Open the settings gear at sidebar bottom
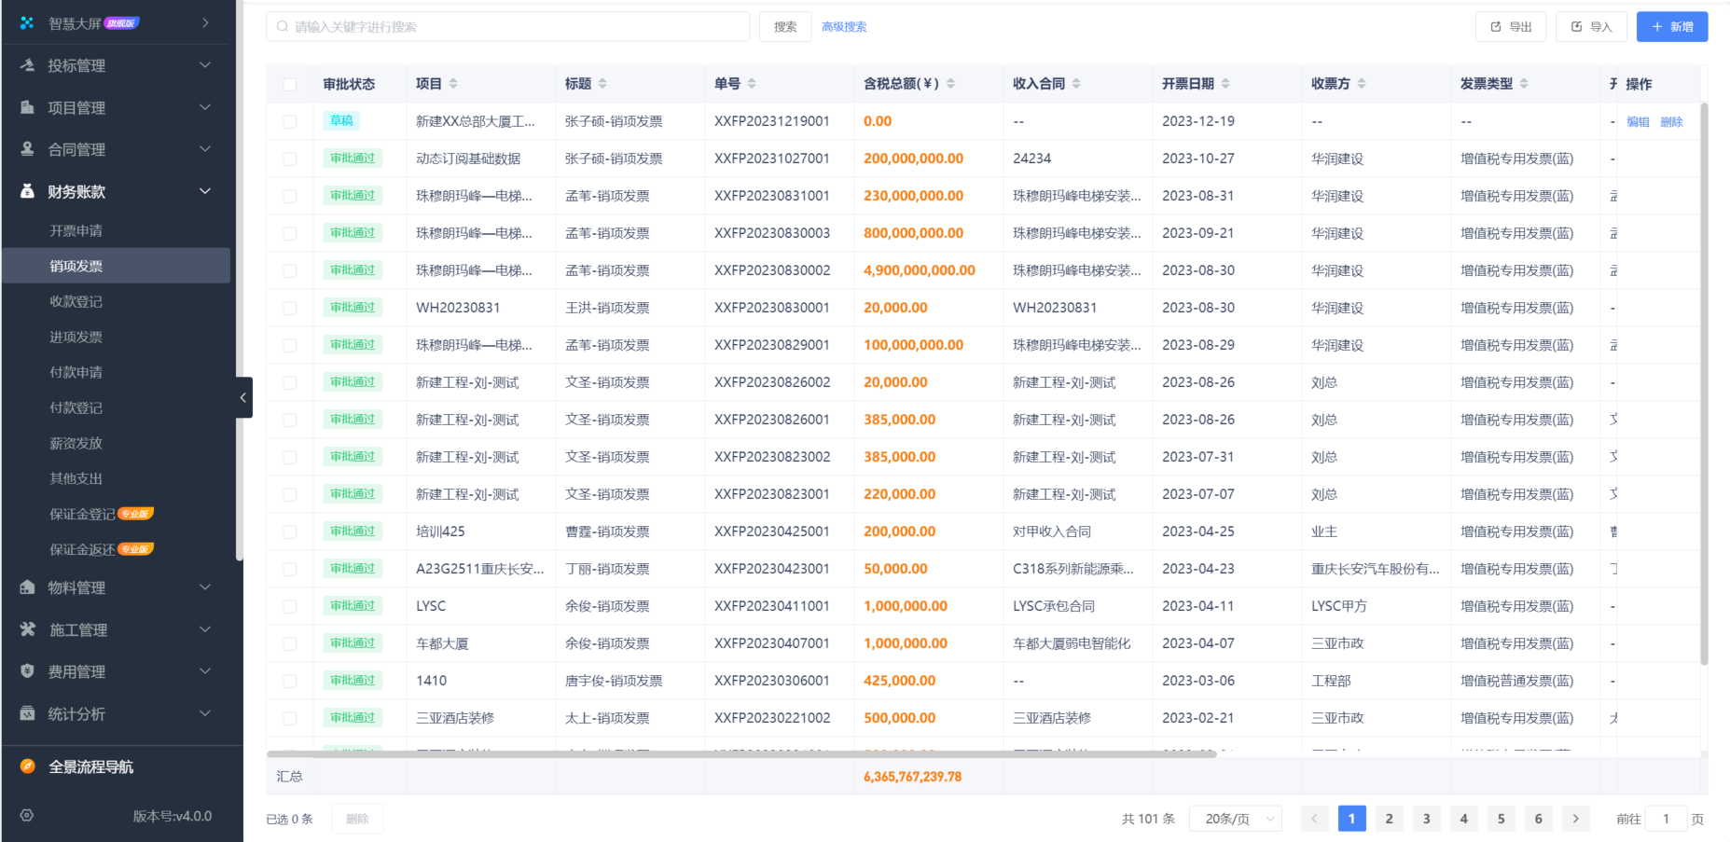 [x=26, y=815]
